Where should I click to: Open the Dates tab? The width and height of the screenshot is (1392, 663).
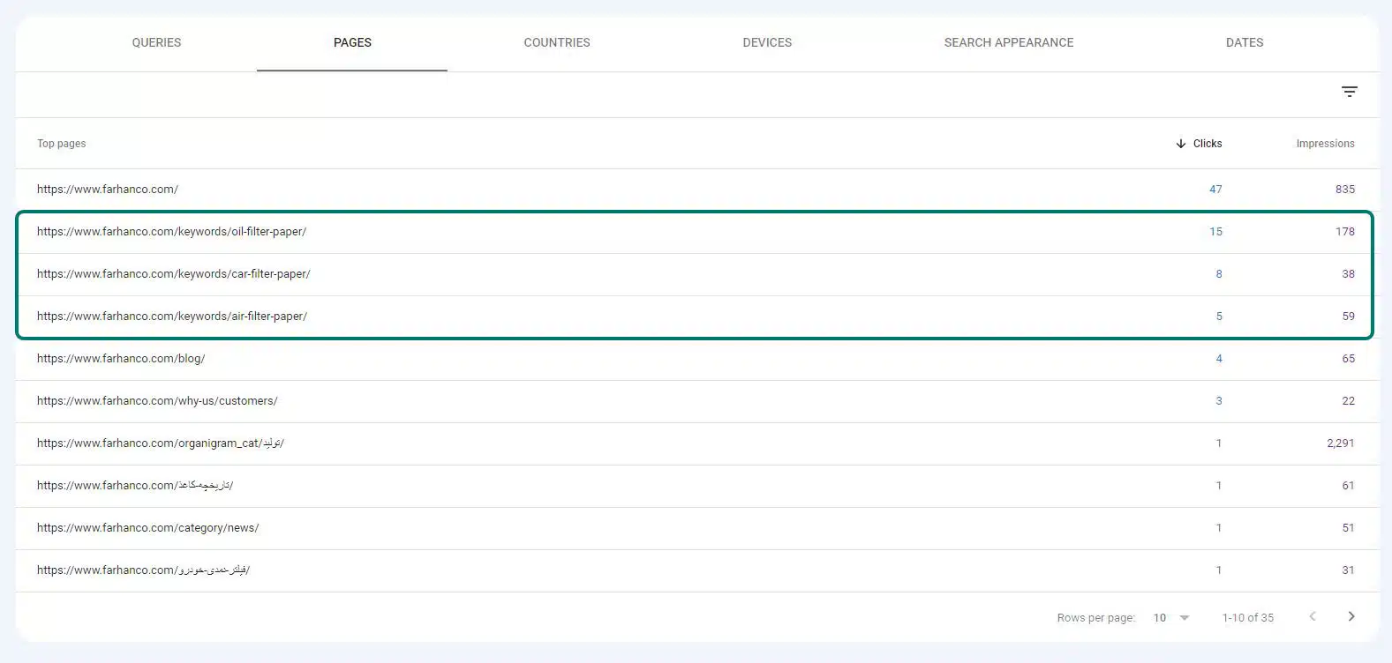pos(1244,42)
